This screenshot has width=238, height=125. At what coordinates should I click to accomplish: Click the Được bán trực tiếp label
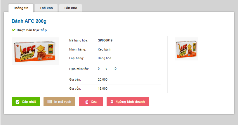[x=32, y=30]
